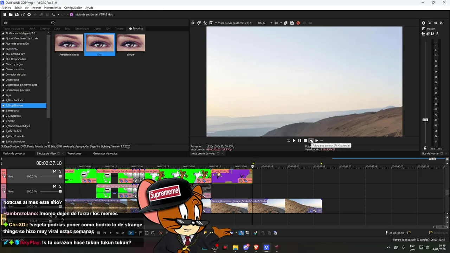Open the Editar menu
The width and height of the screenshot is (450, 253).
click(x=18, y=8)
